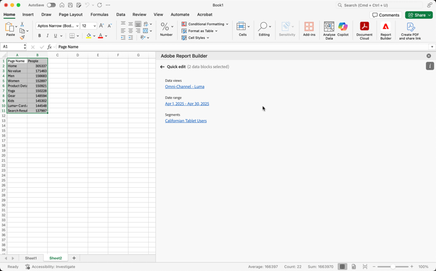The width and height of the screenshot is (436, 271).
Task: Insert function with the fx button
Action: click(49, 47)
